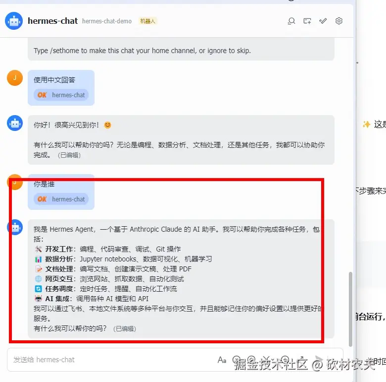Open chat settings gear icon
Image resolution: width=386 pixels, height=382 pixels.
pos(339,21)
